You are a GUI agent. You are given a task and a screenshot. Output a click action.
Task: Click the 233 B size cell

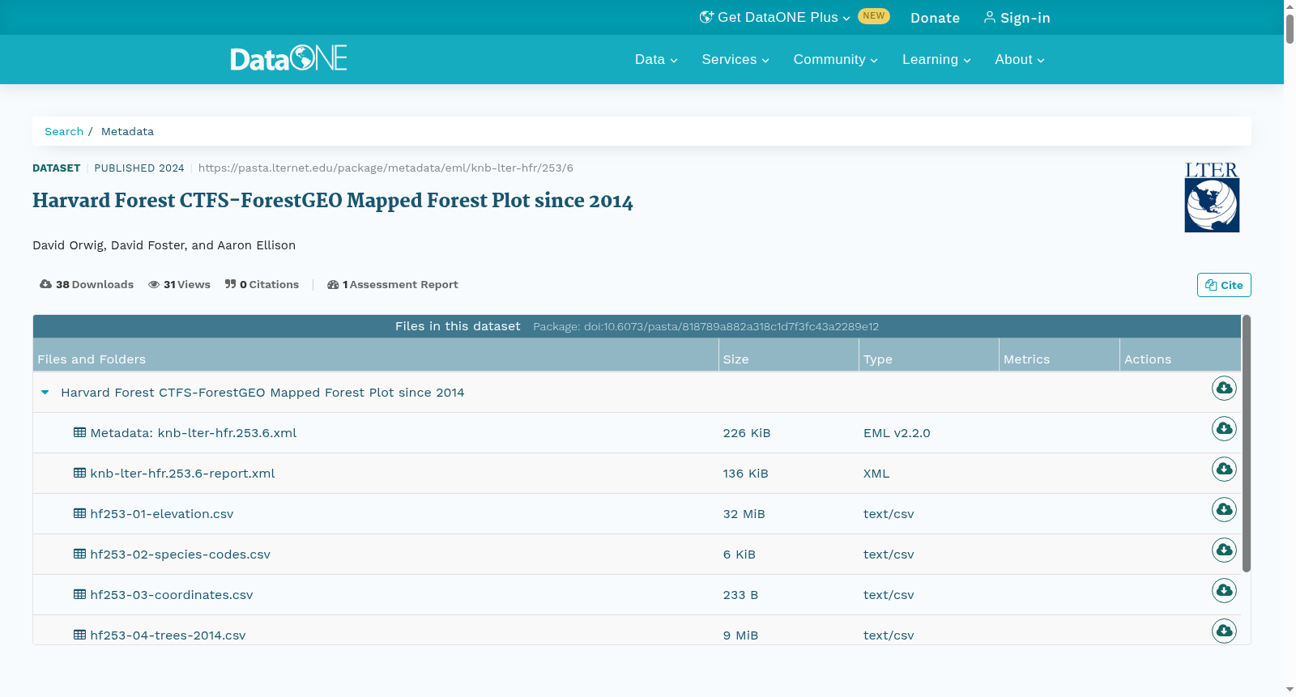pos(740,595)
